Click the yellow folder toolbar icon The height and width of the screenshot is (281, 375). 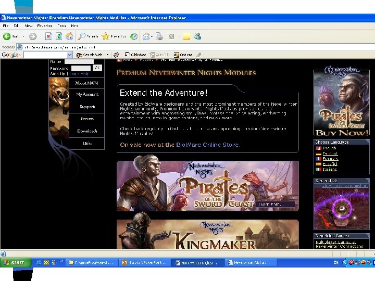click(186, 36)
